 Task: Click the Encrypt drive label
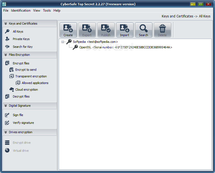(x=22, y=143)
